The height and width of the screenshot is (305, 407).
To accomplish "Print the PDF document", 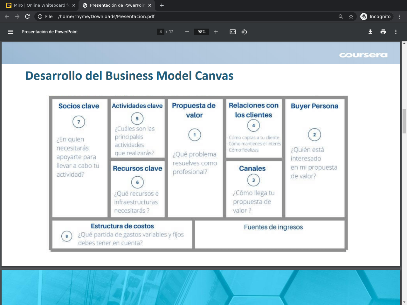I will tap(383, 32).
